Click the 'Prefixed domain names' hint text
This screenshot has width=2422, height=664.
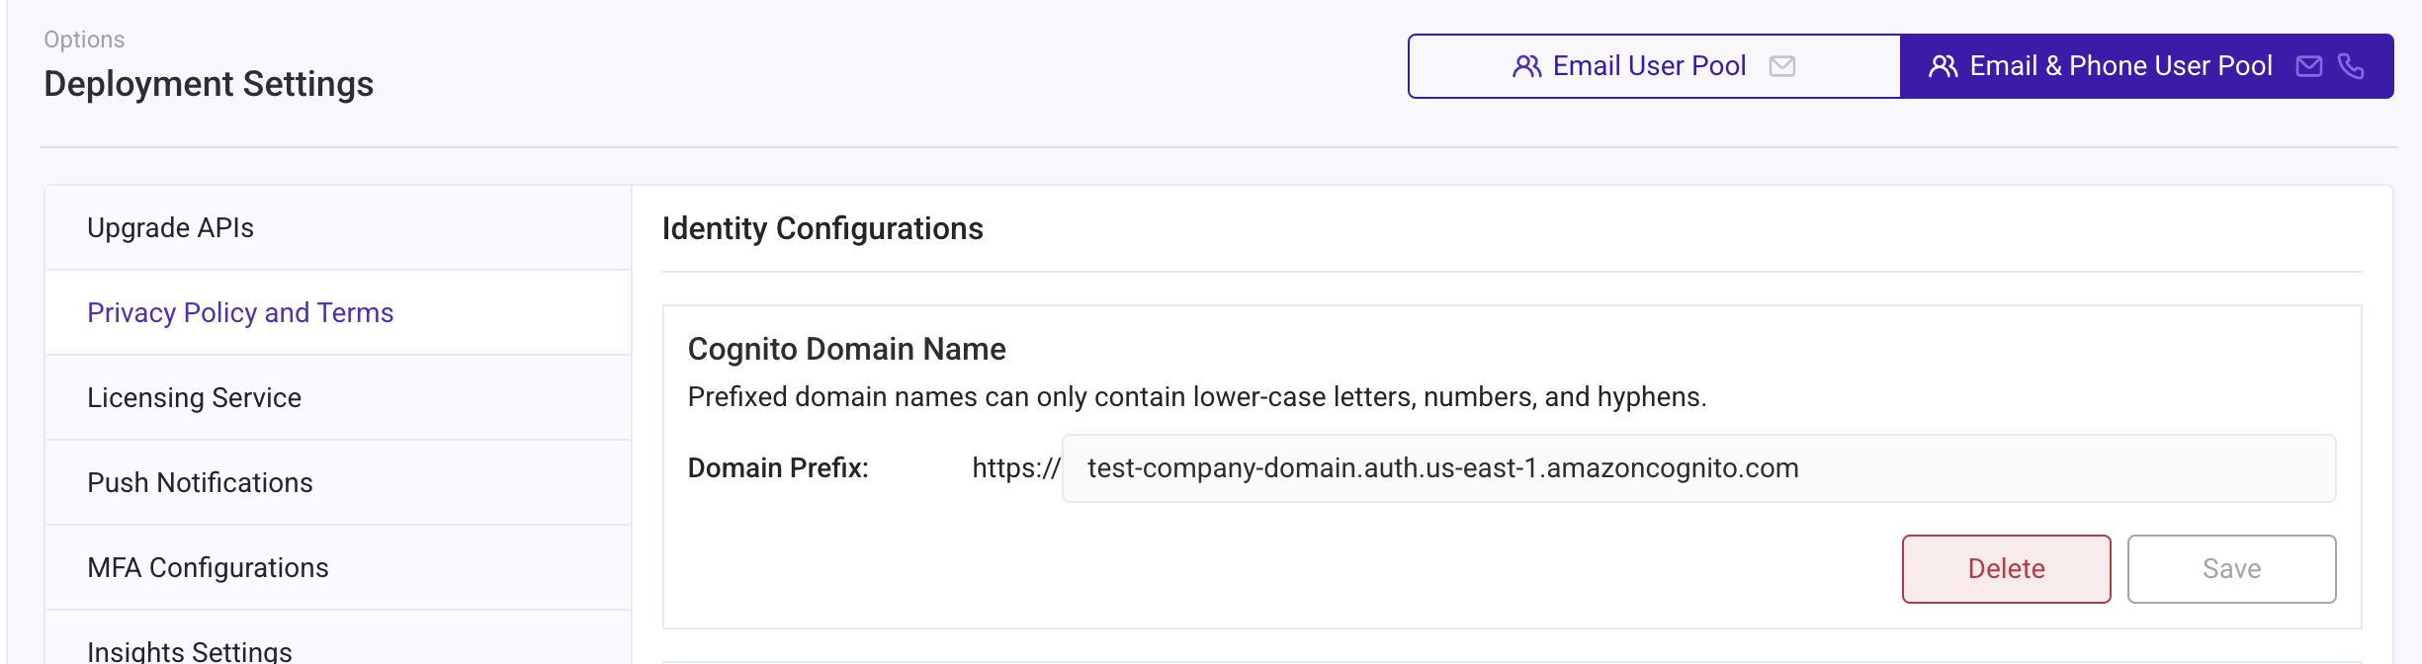pos(1197,397)
